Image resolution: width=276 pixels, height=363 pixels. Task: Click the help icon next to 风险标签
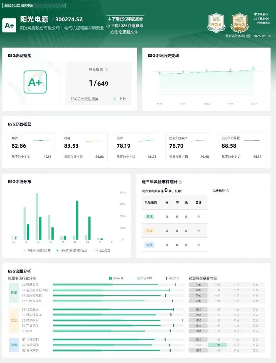click(228, 191)
